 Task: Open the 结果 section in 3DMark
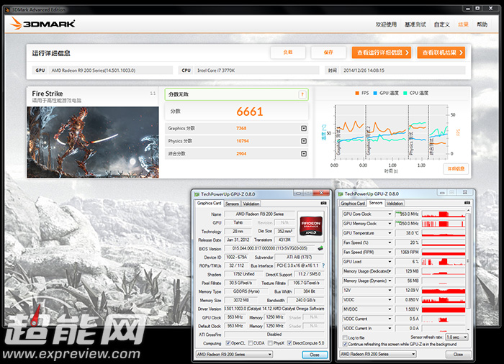[463, 24]
